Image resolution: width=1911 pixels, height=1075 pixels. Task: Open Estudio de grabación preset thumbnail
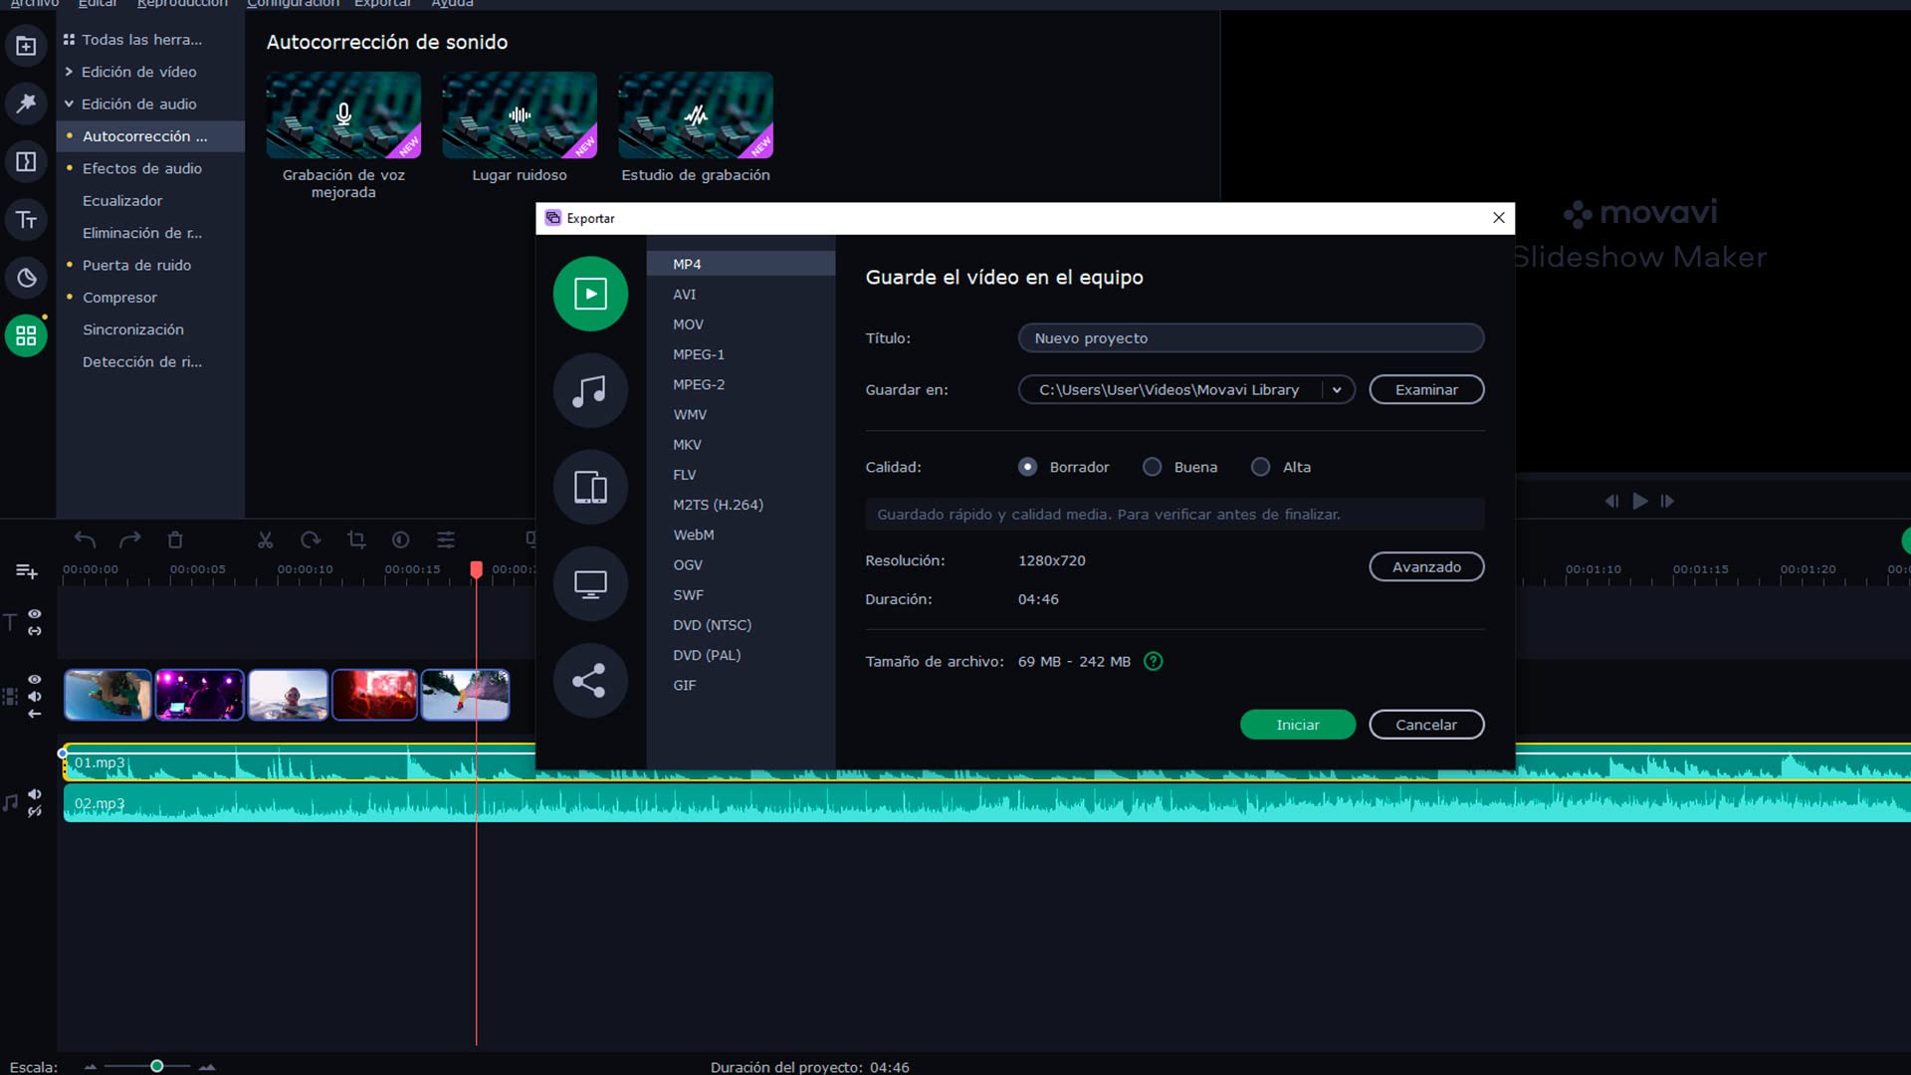696,115
